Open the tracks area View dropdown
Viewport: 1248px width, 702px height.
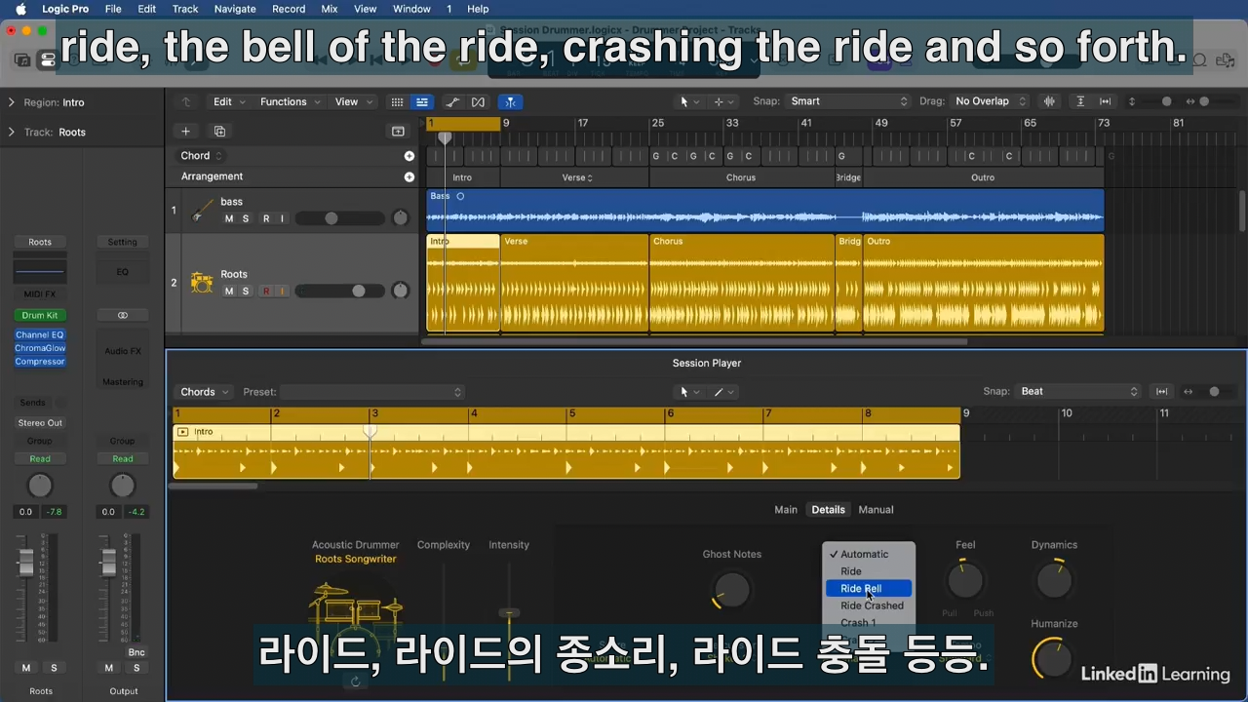point(354,101)
